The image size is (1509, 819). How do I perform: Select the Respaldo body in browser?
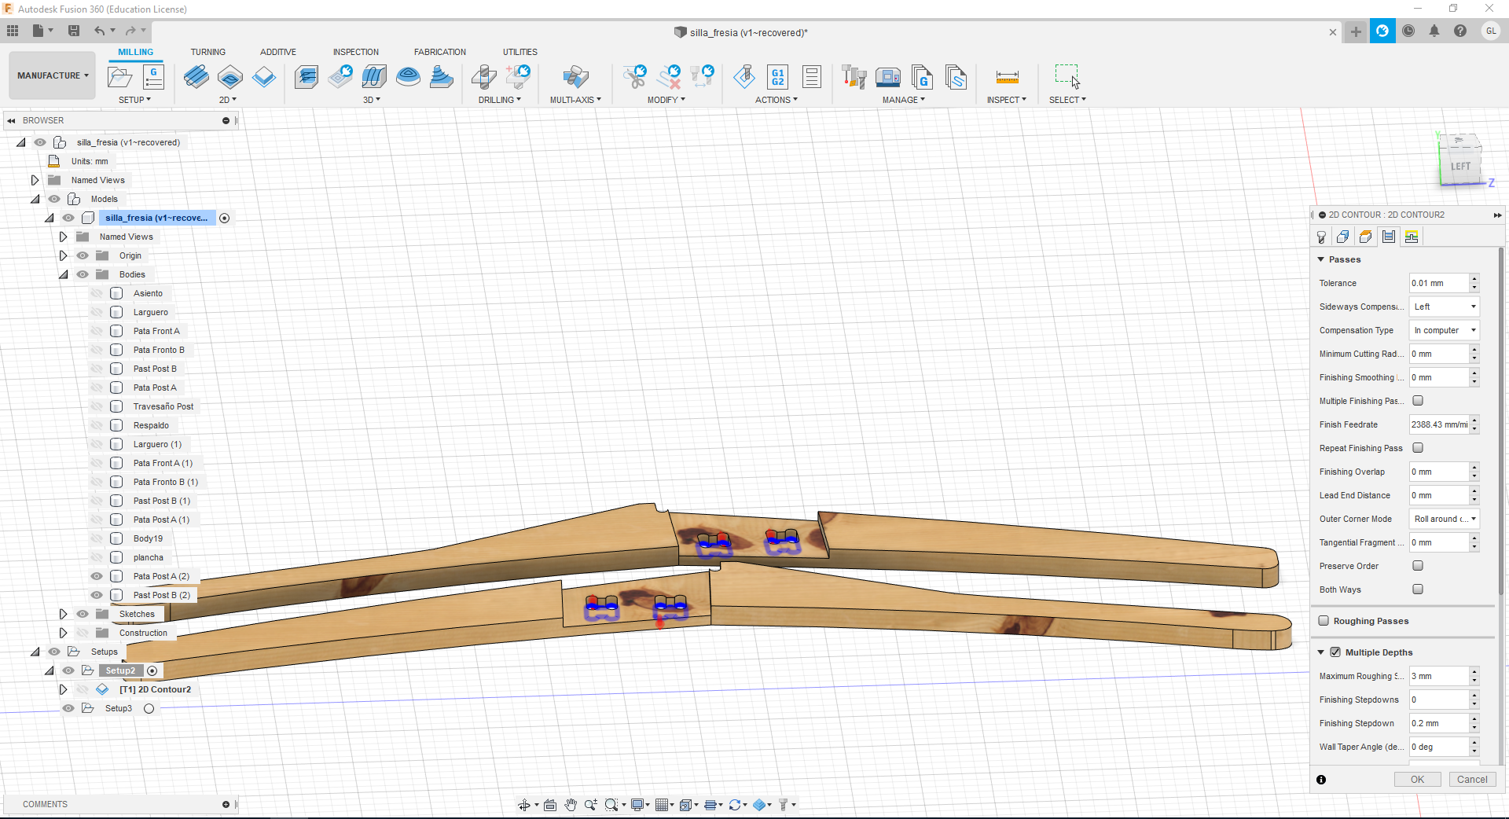pyautogui.click(x=151, y=425)
